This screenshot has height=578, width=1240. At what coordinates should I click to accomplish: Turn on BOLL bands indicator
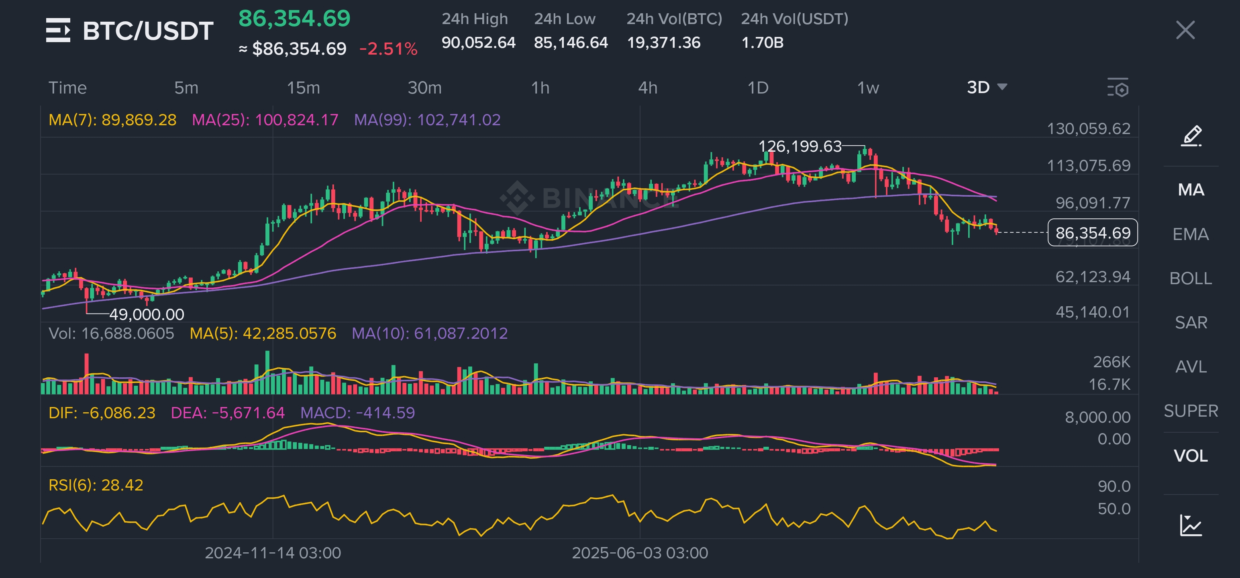click(x=1191, y=279)
